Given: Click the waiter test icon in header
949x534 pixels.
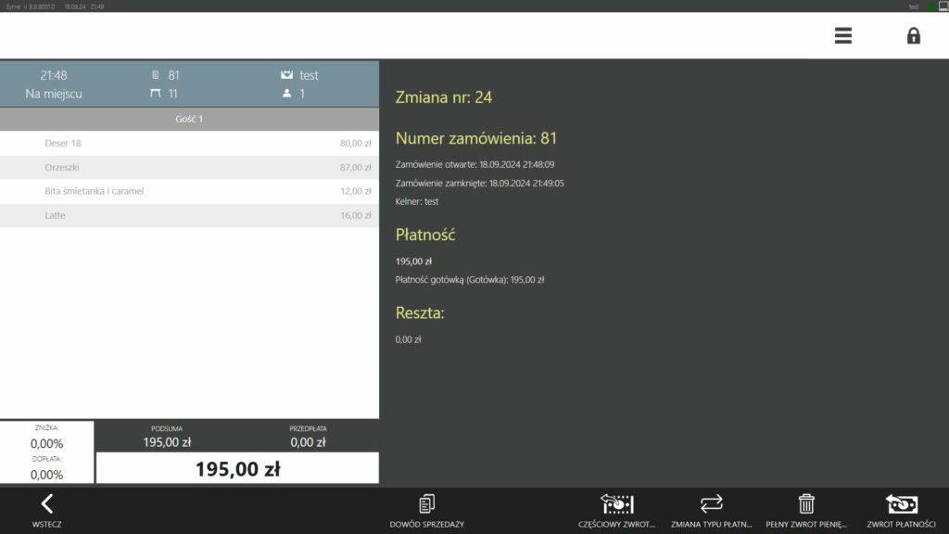Looking at the screenshot, I should pos(286,75).
